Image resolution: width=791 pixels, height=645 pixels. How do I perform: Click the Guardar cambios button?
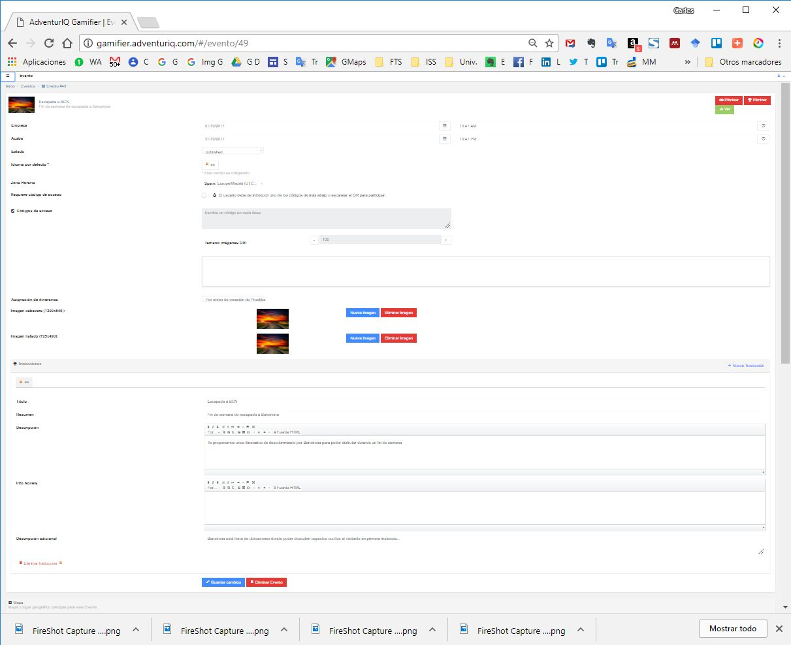pyautogui.click(x=223, y=582)
